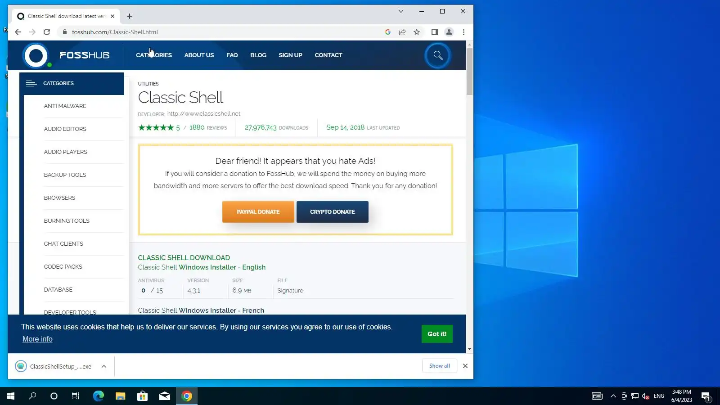Click the tab search chevron in title bar

[401, 11]
